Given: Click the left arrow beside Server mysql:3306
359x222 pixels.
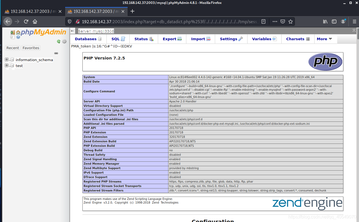Looking at the screenshot, I should [x=73, y=31].
